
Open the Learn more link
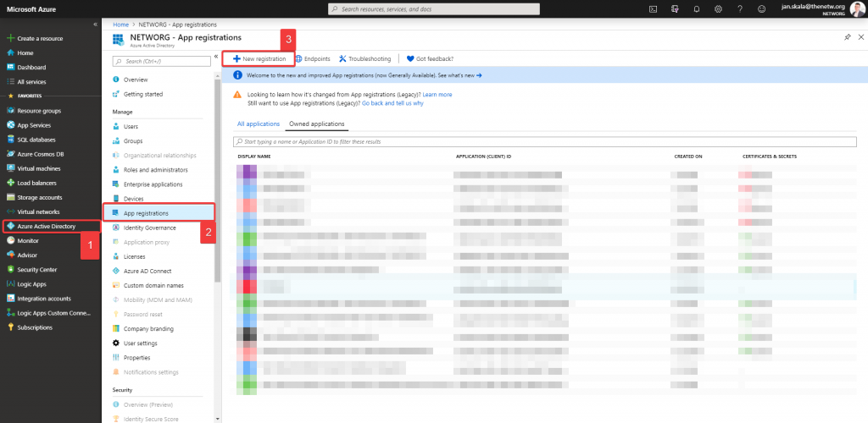tap(437, 95)
